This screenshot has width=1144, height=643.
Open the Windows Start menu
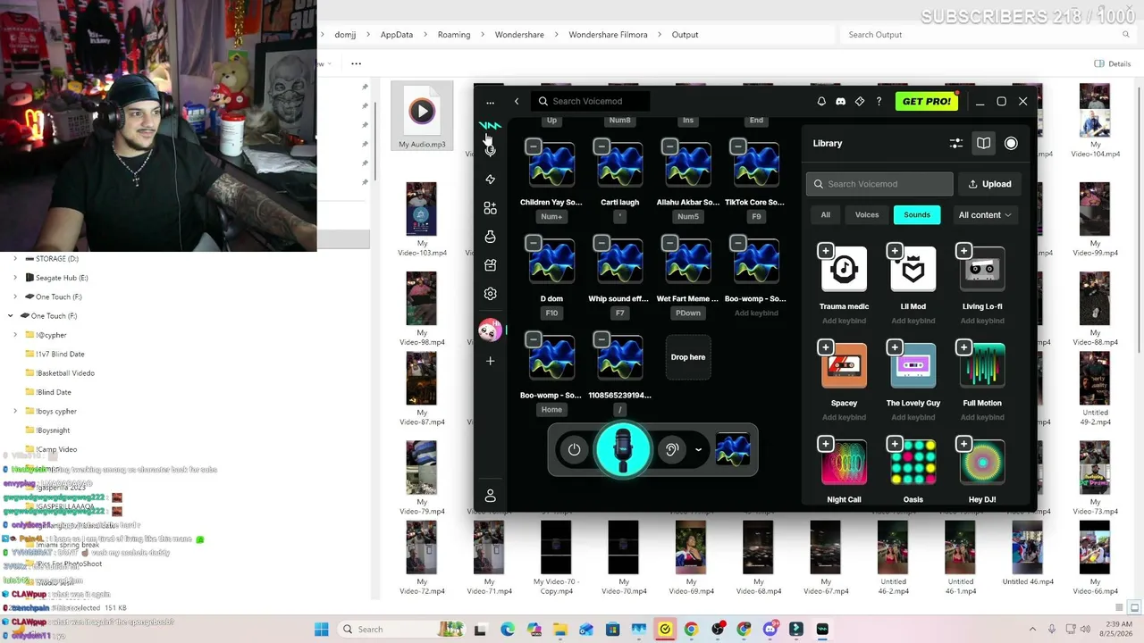pos(321,630)
